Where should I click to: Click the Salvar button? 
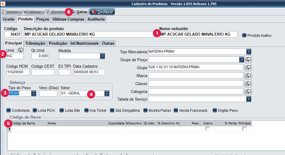(x=79, y=12)
